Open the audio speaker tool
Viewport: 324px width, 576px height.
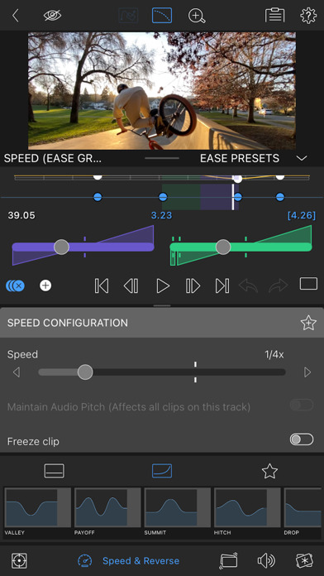(x=266, y=561)
